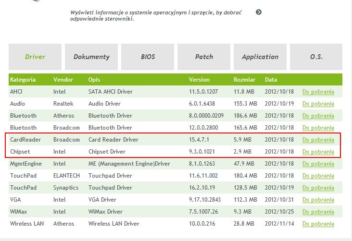Click the 5.9 MB size cell
The height and width of the screenshot is (241, 352).
coord(242,140)
